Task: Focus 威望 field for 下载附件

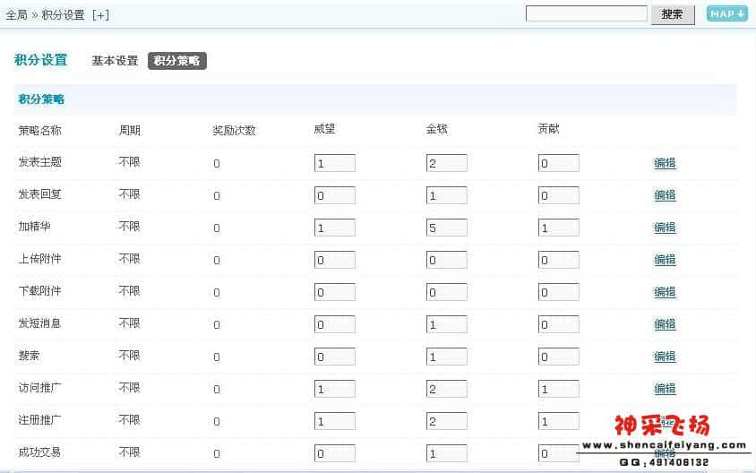Action: click(335, 292)
